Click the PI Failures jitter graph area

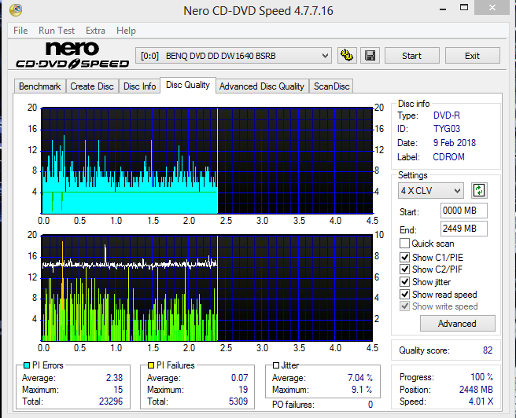point(207,288)
